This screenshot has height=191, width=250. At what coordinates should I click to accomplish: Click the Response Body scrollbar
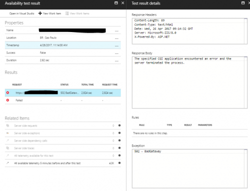point(245,82)
